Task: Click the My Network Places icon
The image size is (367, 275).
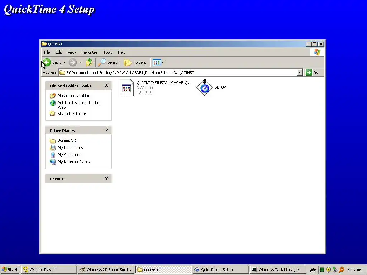Action: point(53,162)
